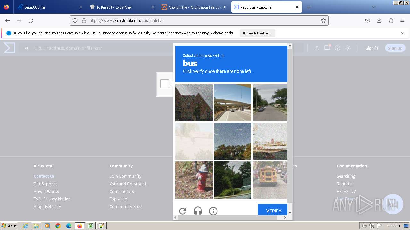This screenshot has width=410, height=230.
Task: Switch to the To Base64 - CyberChef tab
Action: [122, 7]
